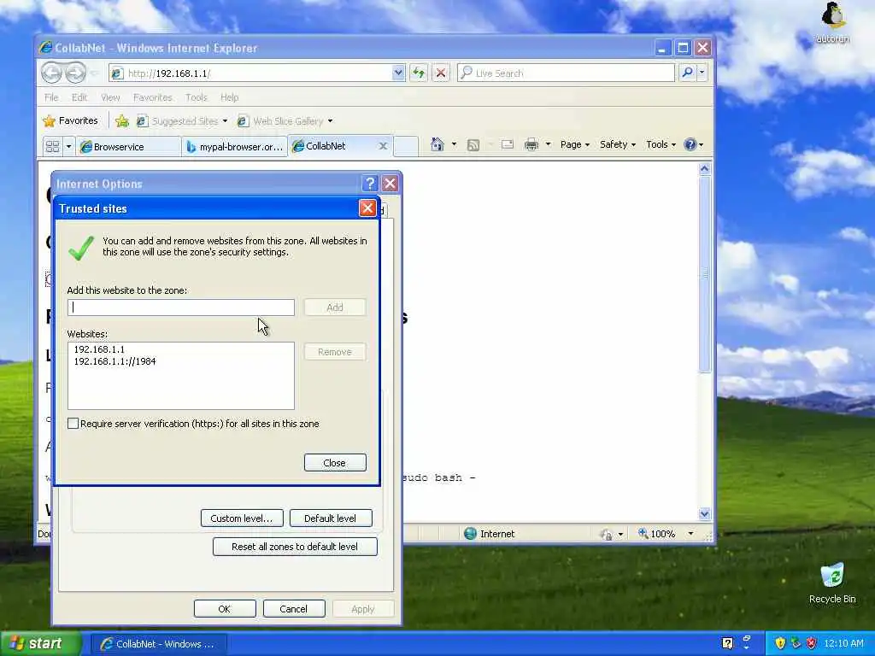Click Cancel in Internet Options

tap(294, 608)
